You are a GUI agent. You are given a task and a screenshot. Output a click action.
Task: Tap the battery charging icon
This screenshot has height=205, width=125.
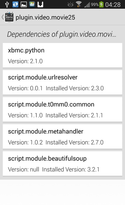101,4
